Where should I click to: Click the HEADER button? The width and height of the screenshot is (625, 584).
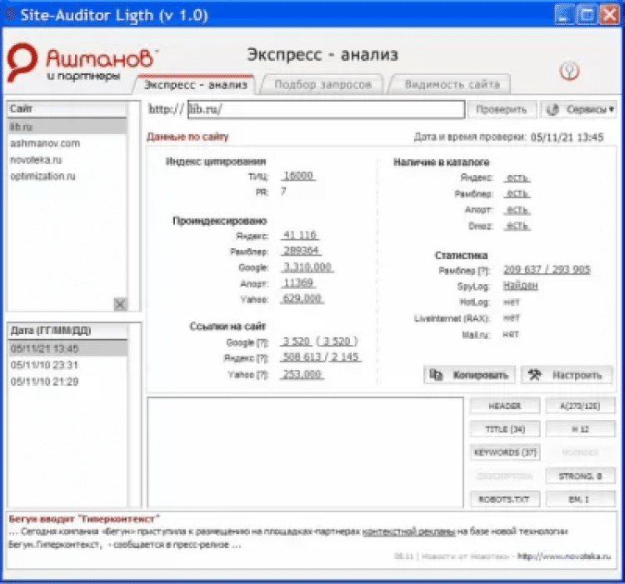[505, 406]
